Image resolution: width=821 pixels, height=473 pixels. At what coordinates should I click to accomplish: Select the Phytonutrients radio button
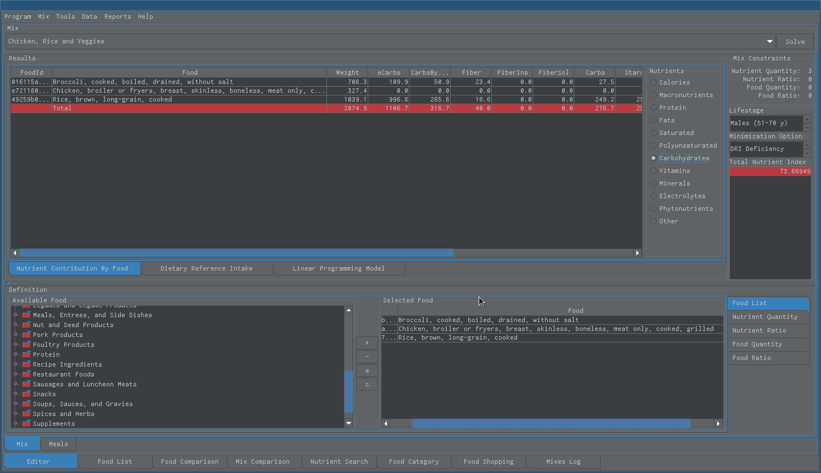point(653,209)
